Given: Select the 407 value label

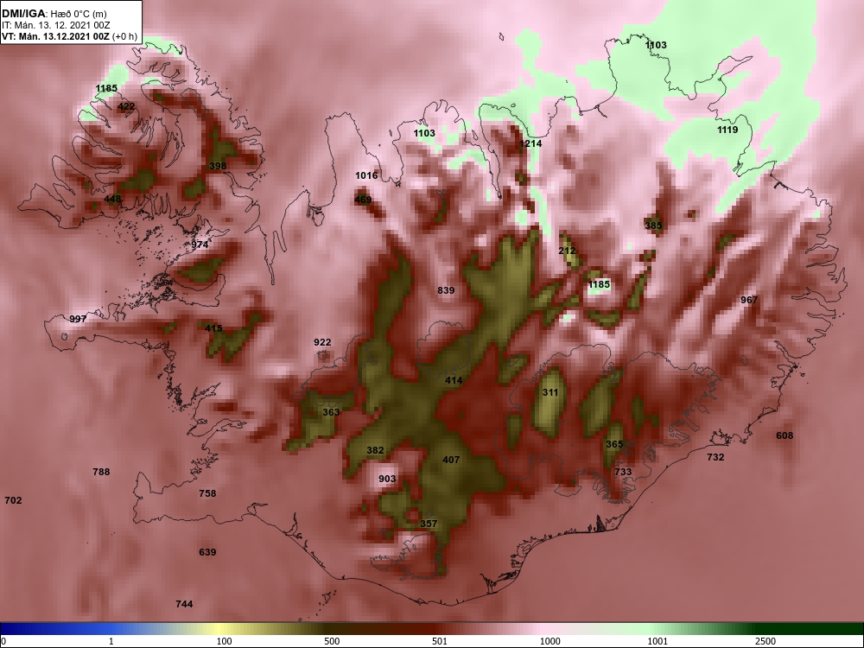Looking at the screenshot, I should point(451,460).
